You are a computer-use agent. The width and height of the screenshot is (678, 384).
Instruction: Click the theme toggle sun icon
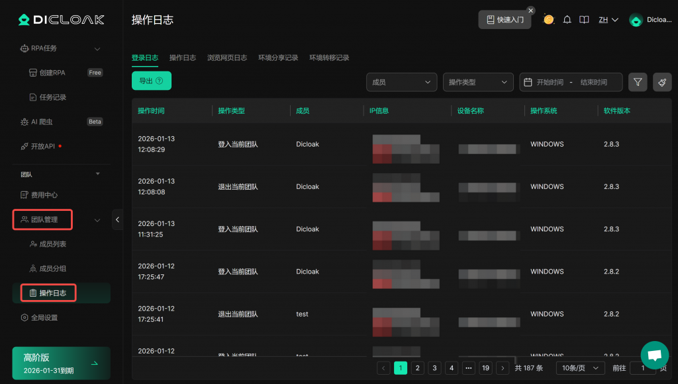(x=549, y=20)
